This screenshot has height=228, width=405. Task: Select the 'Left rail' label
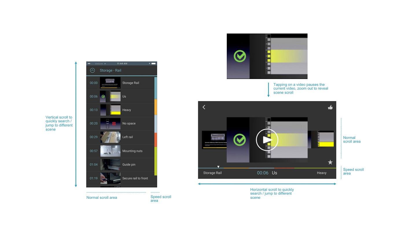(128, 137)
